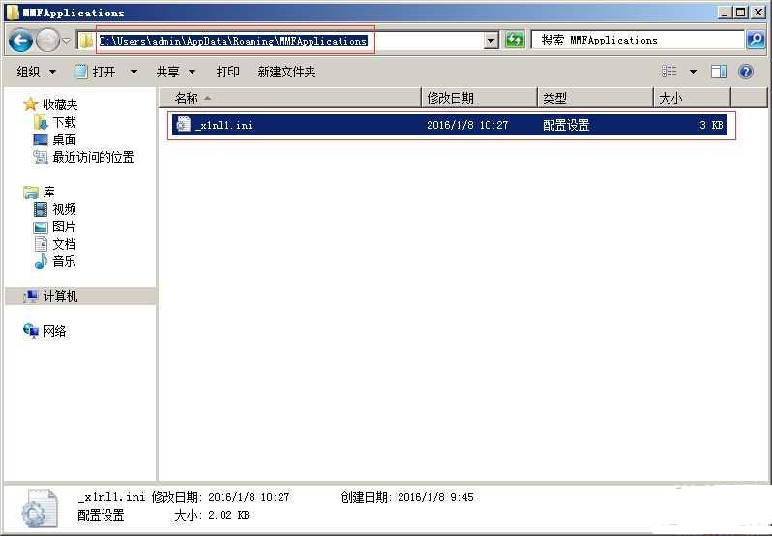The width and height of the screenshot is (772, 536).
Task: Click the 视频 filmstrip icon
Action: click(x=41, y=209)
